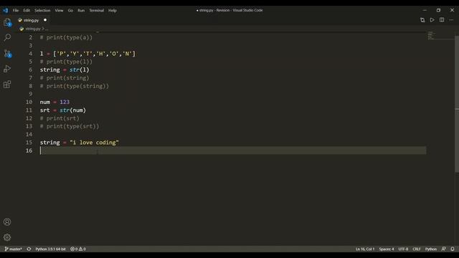Run the Python file with play icon
The width and height of the screenshot is (459, 258).
(x=432, y=20)
